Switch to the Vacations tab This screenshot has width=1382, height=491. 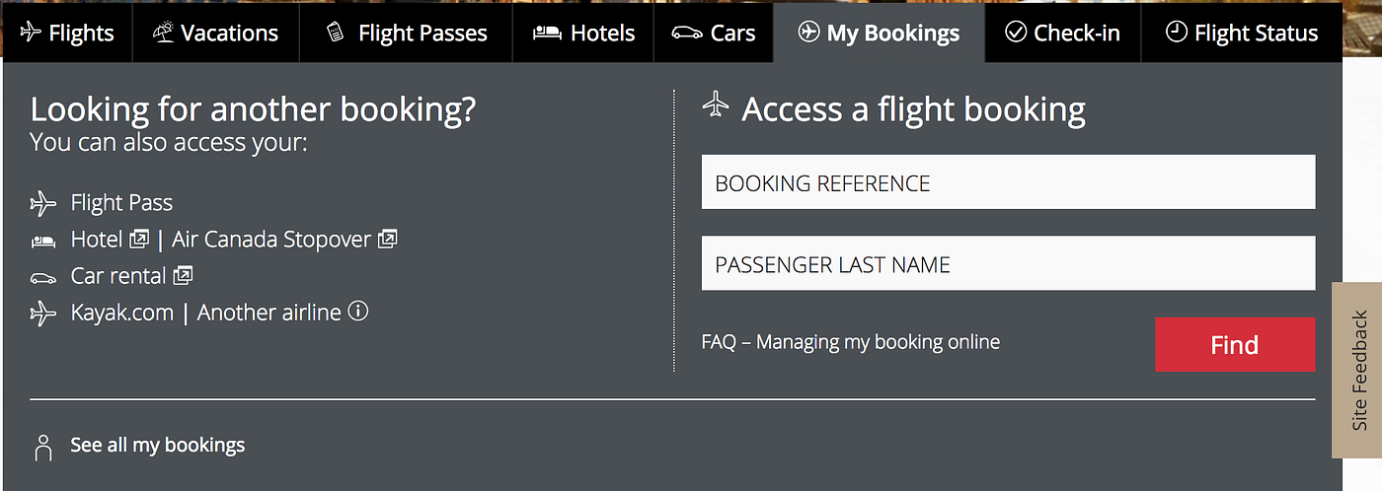click(x=215, y=33)
